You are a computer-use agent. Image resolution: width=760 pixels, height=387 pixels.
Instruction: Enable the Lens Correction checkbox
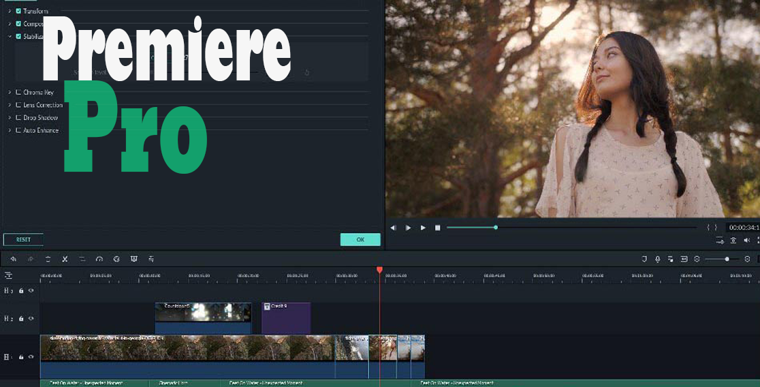point(18,105)
